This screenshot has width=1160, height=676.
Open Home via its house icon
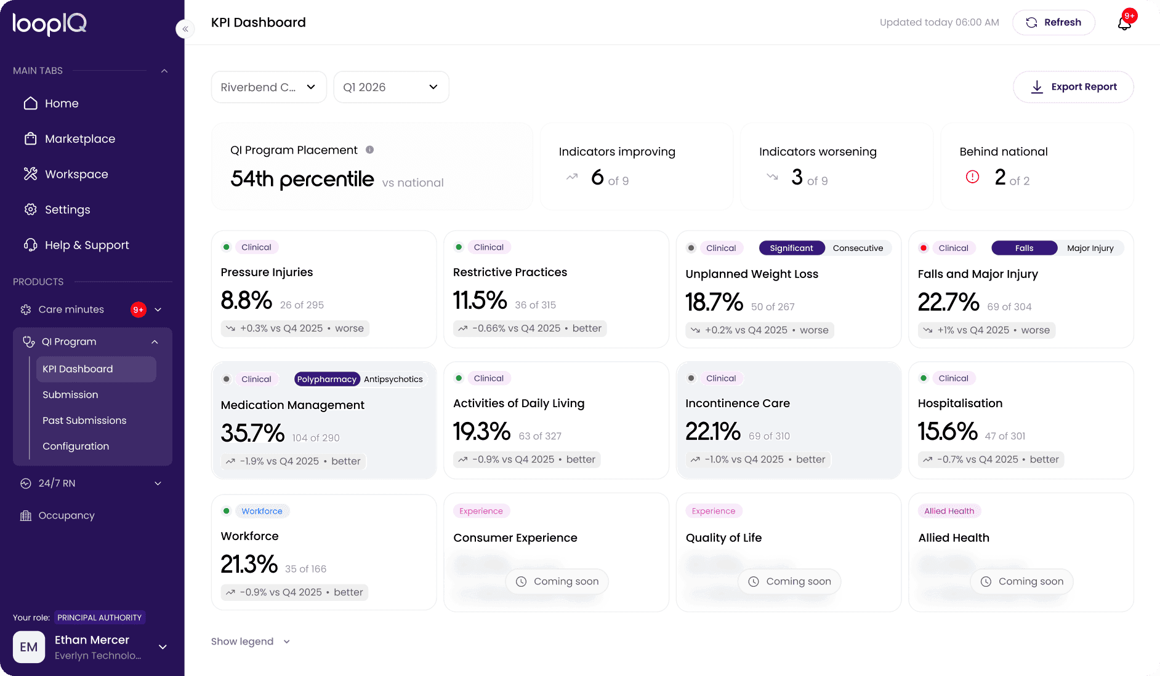(x=31, y=103)
